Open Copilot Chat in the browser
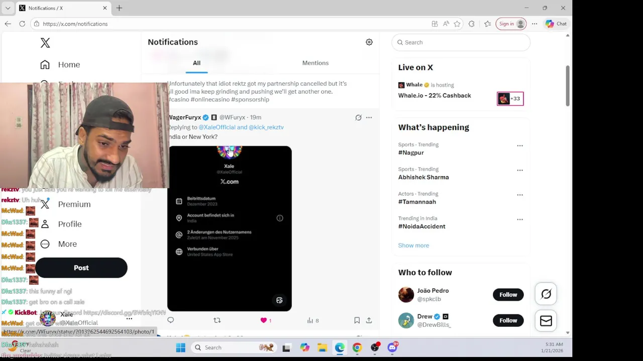 (556, 24)
